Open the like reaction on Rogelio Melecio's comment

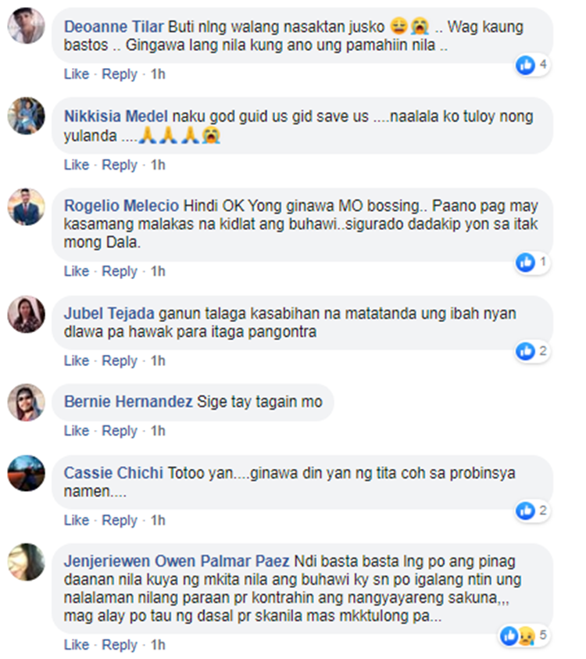pos(532,262)
